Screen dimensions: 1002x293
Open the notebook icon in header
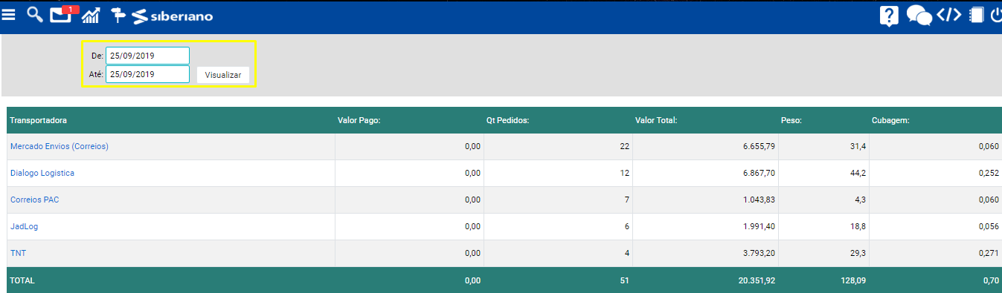click(977, 15)
